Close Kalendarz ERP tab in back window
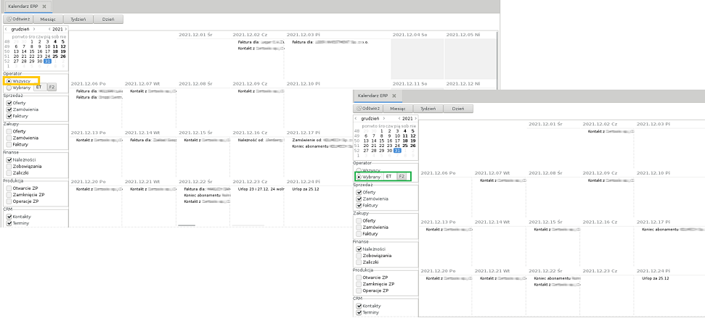705x318 pixels. [x=44, y=7]
